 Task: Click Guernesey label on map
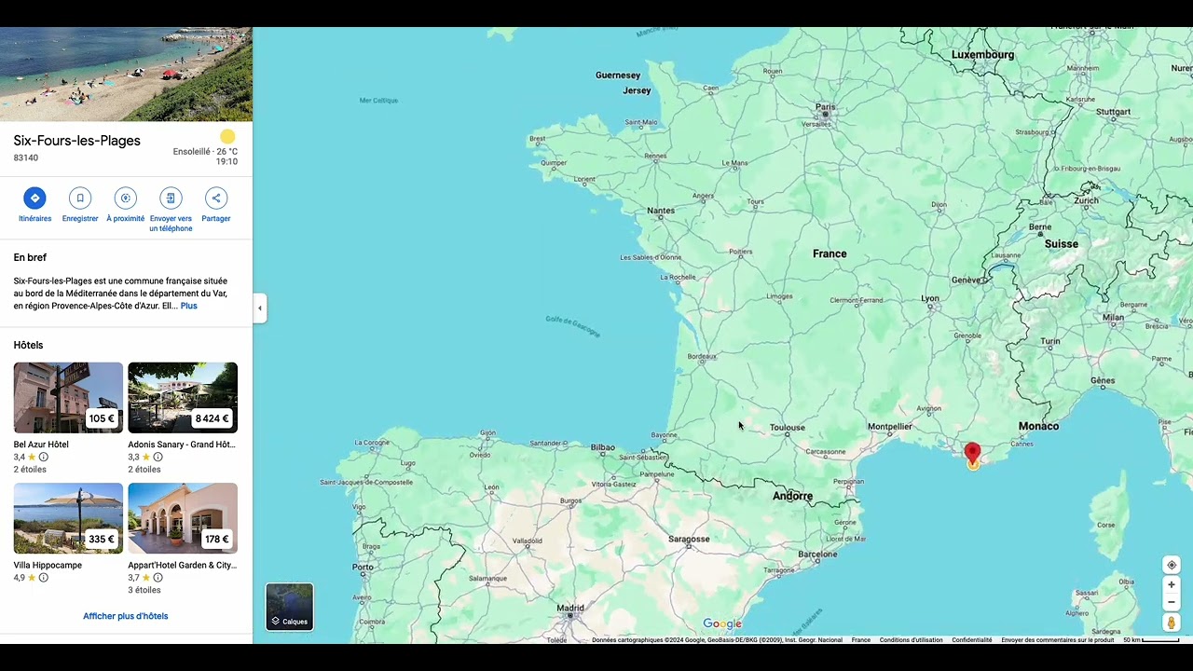(x=618, y=75)
